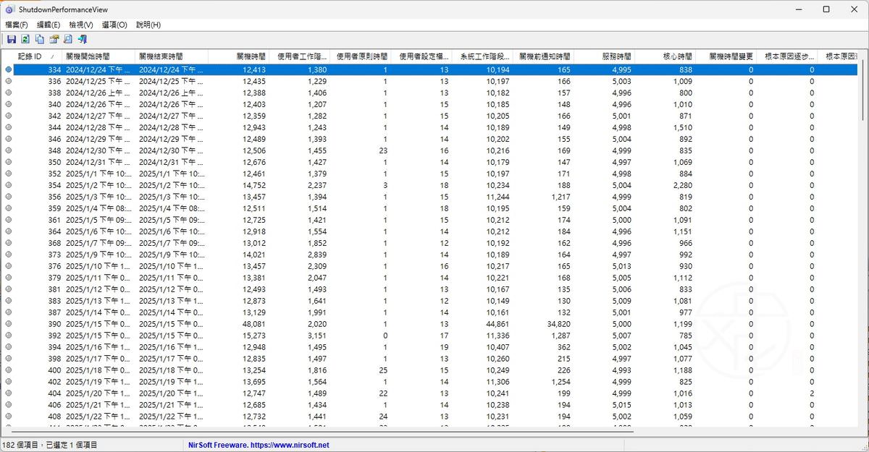Click user session value 3,151
869x452 pixels.
coord(317,336)
